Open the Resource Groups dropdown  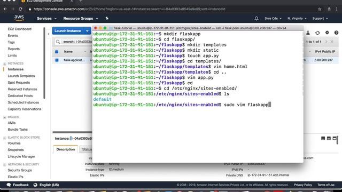pos(81,19)
